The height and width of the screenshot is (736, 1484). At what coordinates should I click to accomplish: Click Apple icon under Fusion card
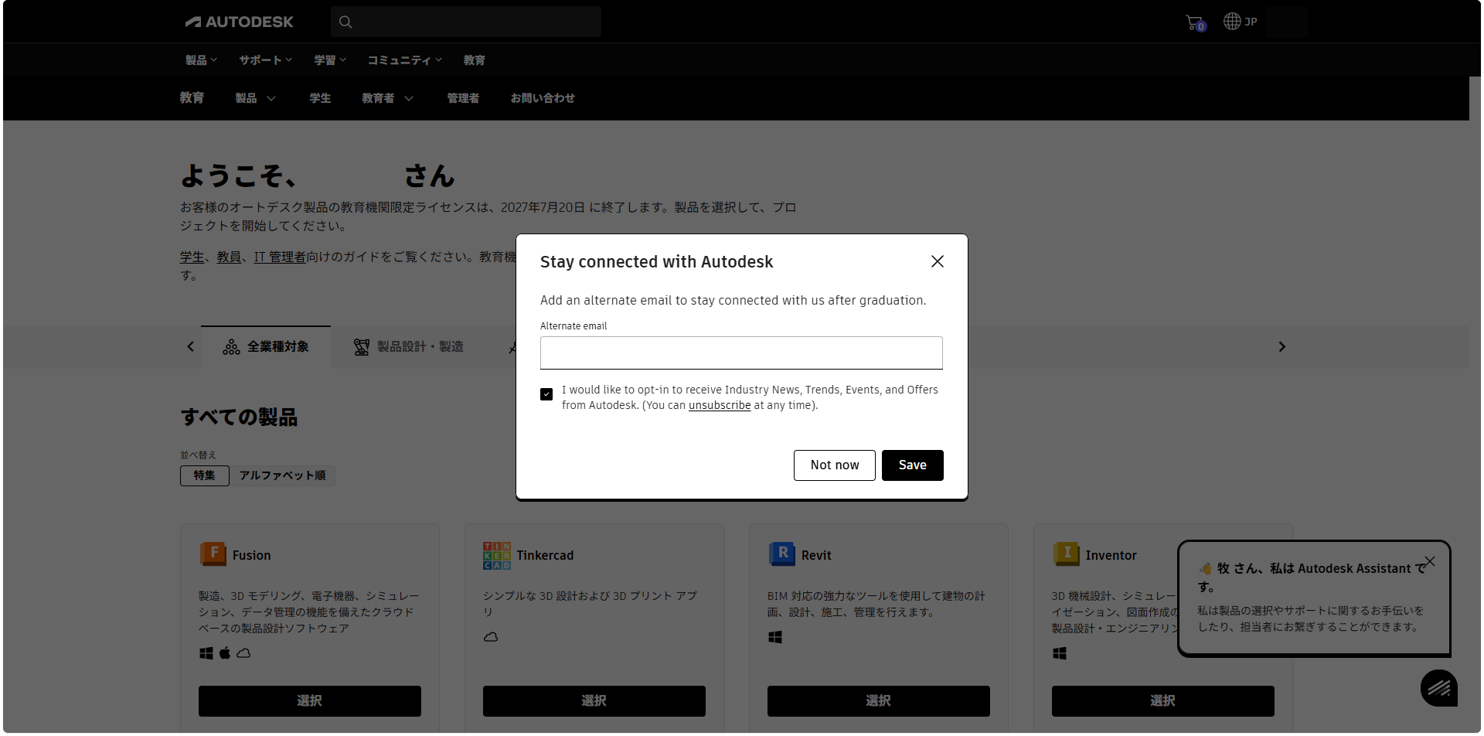click(225, 653)
